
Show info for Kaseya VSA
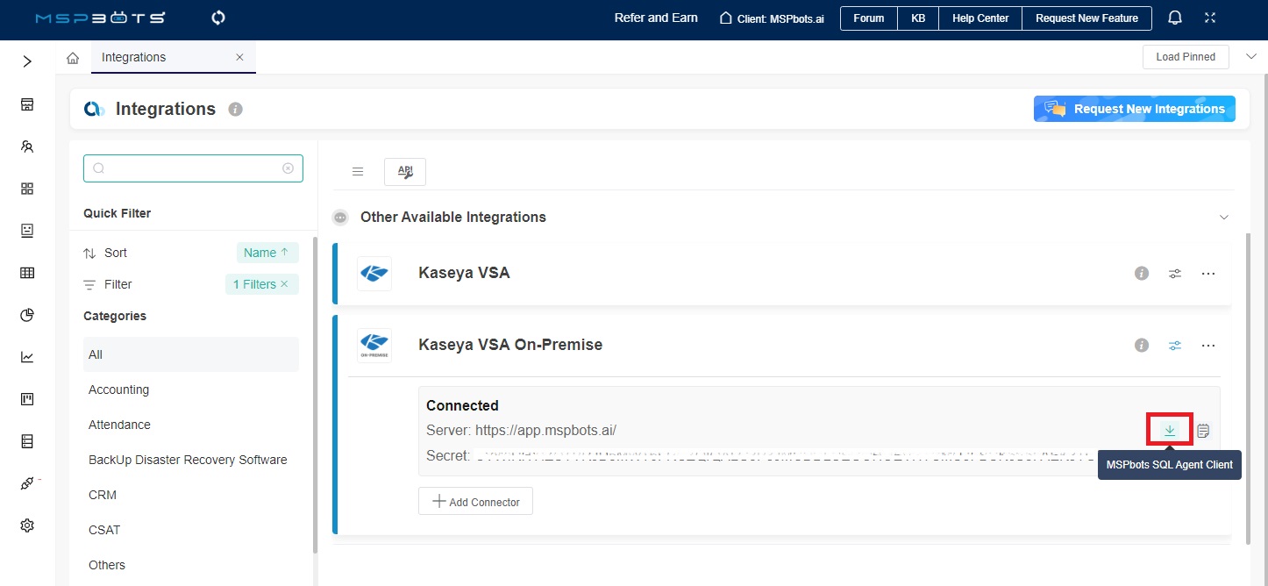1142,274
